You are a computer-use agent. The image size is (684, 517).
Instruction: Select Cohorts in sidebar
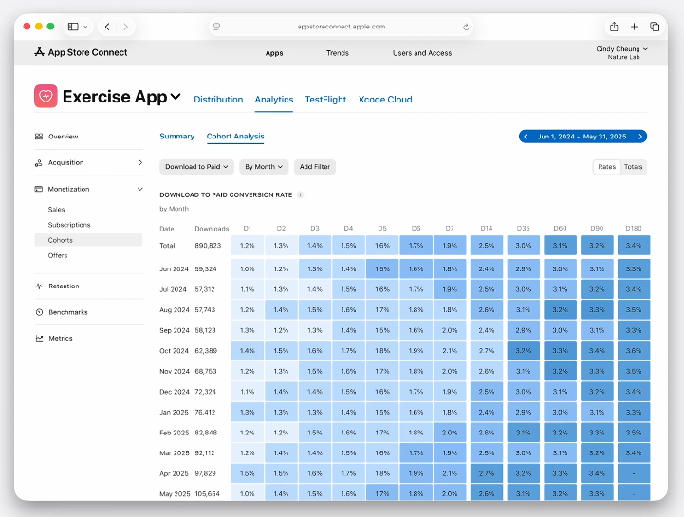88,240
